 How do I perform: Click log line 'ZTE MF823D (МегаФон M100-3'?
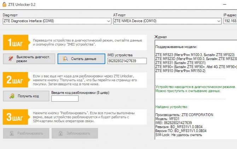coord(196,59)
